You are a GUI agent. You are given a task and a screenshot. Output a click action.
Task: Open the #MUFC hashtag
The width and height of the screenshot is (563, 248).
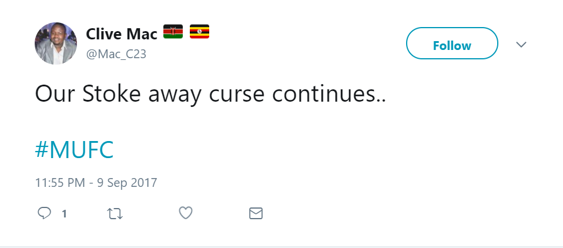[74, 150]
